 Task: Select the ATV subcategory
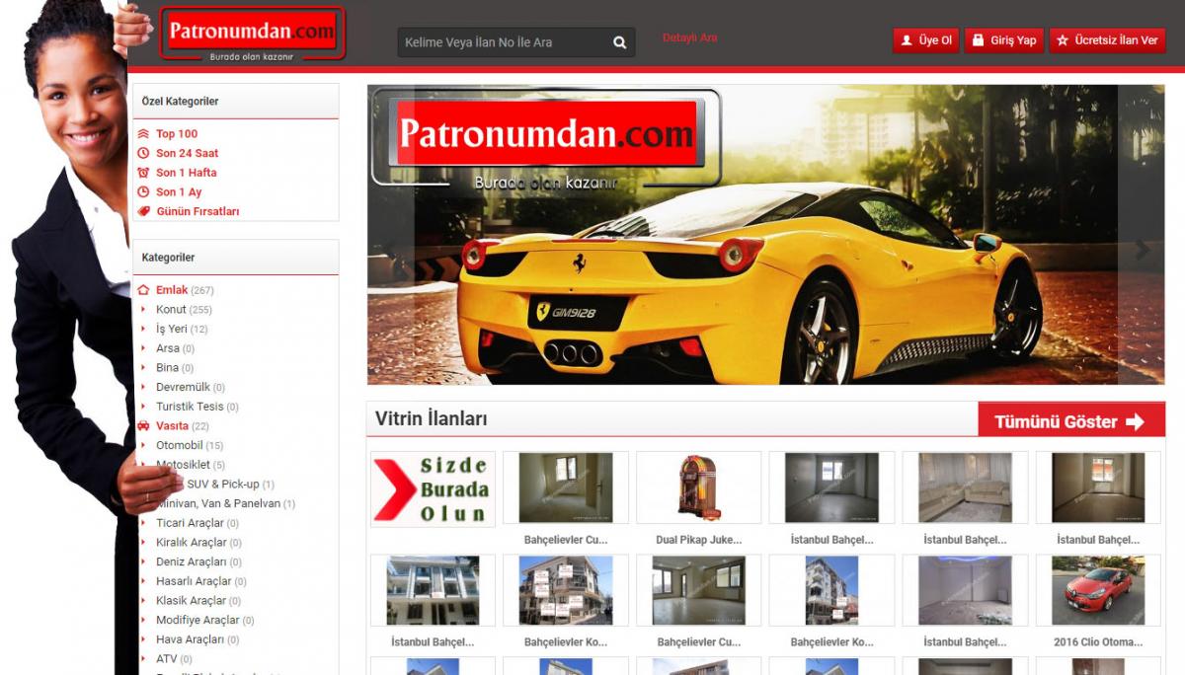coord(167,659)
